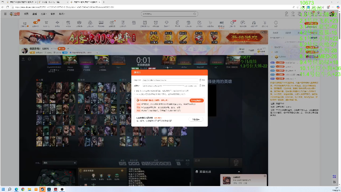Click the pencil edit icon in the toolbar
This screenshot has width=341, height=192.
[x=199, y=23]
